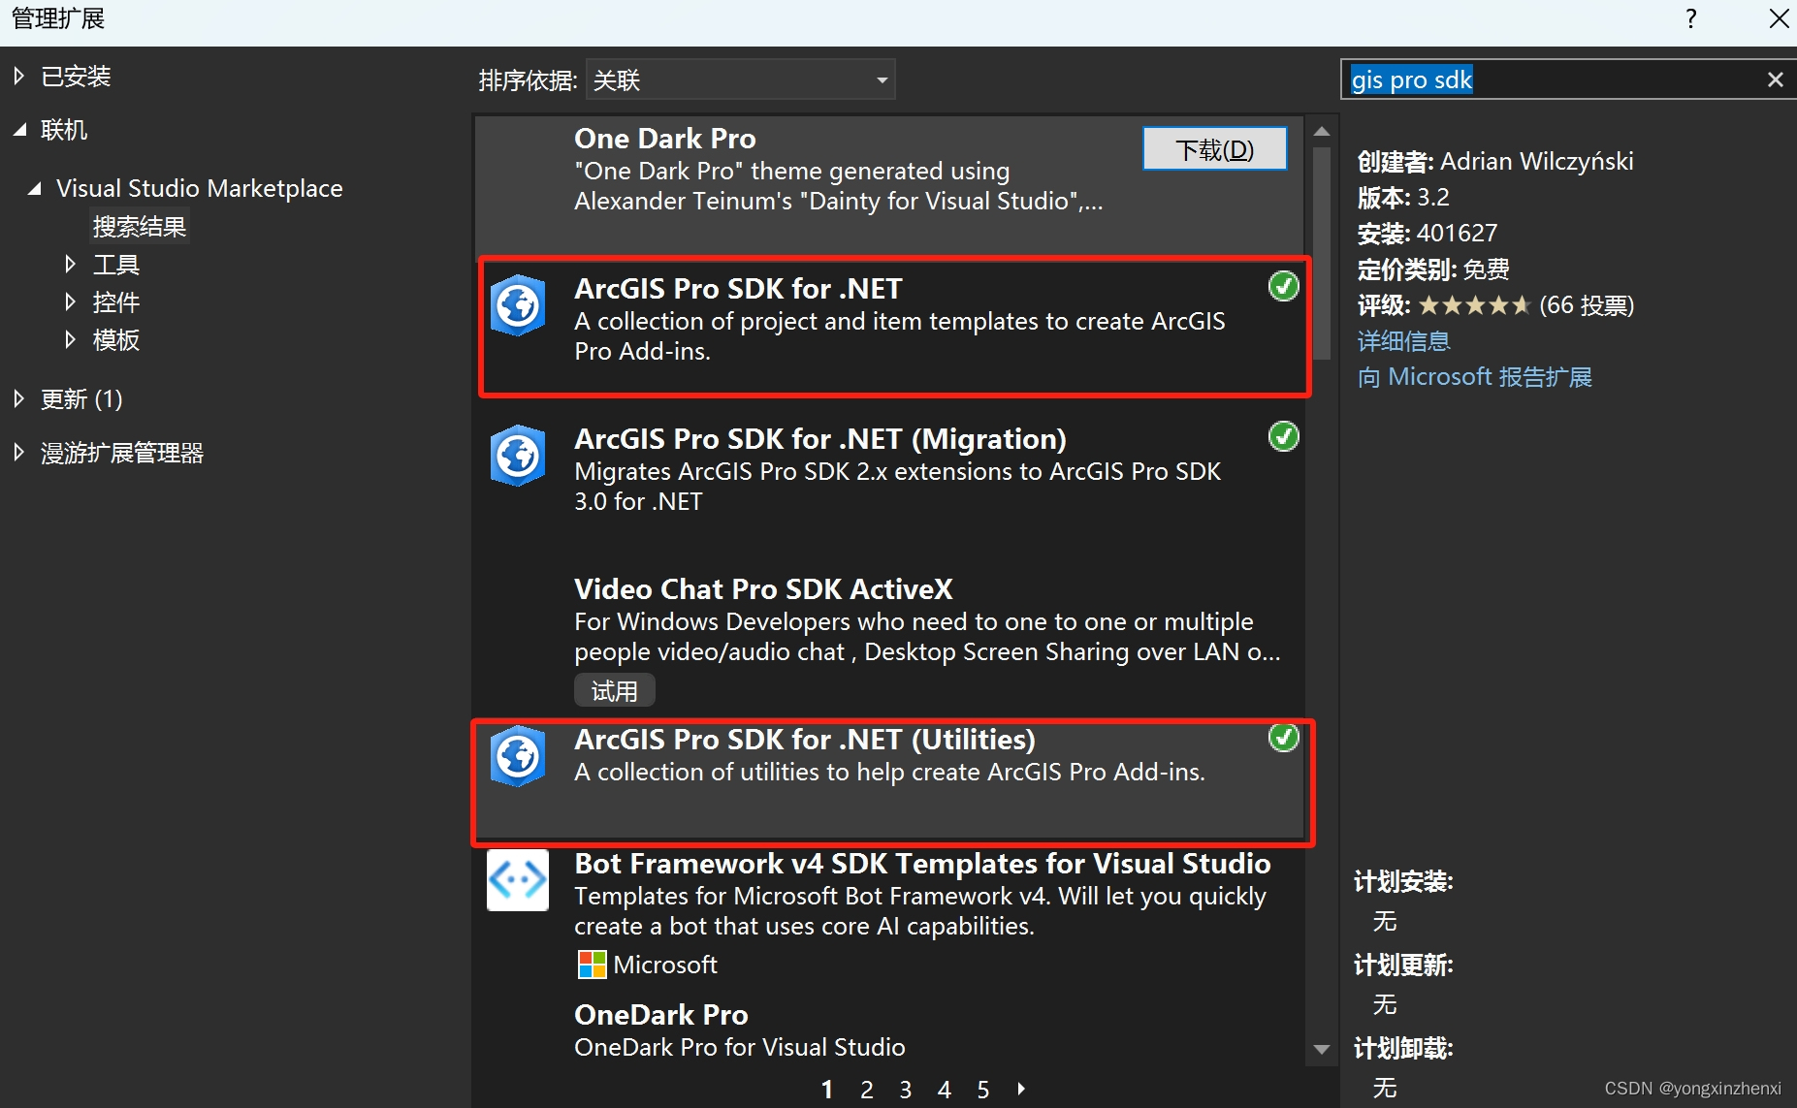Go to results page 5
1797x1108 pixels.
pyautogui.click(x=983, y=1090)
